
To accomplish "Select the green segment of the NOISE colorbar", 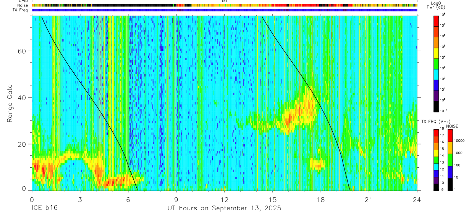I will (450, 160).
